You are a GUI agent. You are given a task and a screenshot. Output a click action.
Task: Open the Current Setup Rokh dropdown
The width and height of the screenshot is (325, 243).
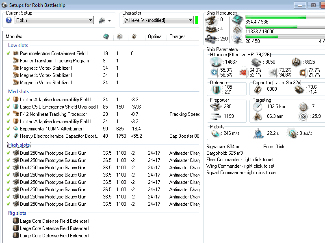tap(54, 20)
